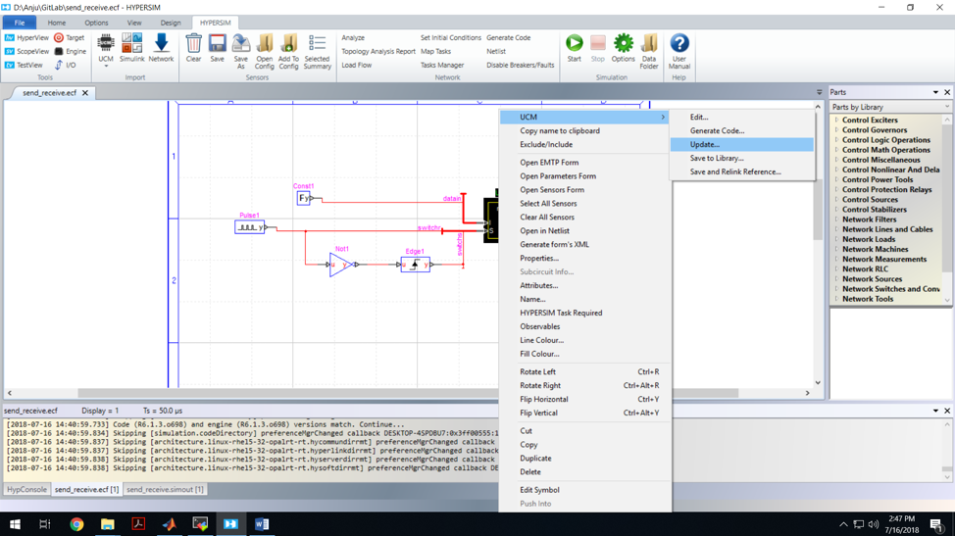Click Disable Breakers/Faults
The width and height of the screenshot is (955, 536).
point(520,65)
